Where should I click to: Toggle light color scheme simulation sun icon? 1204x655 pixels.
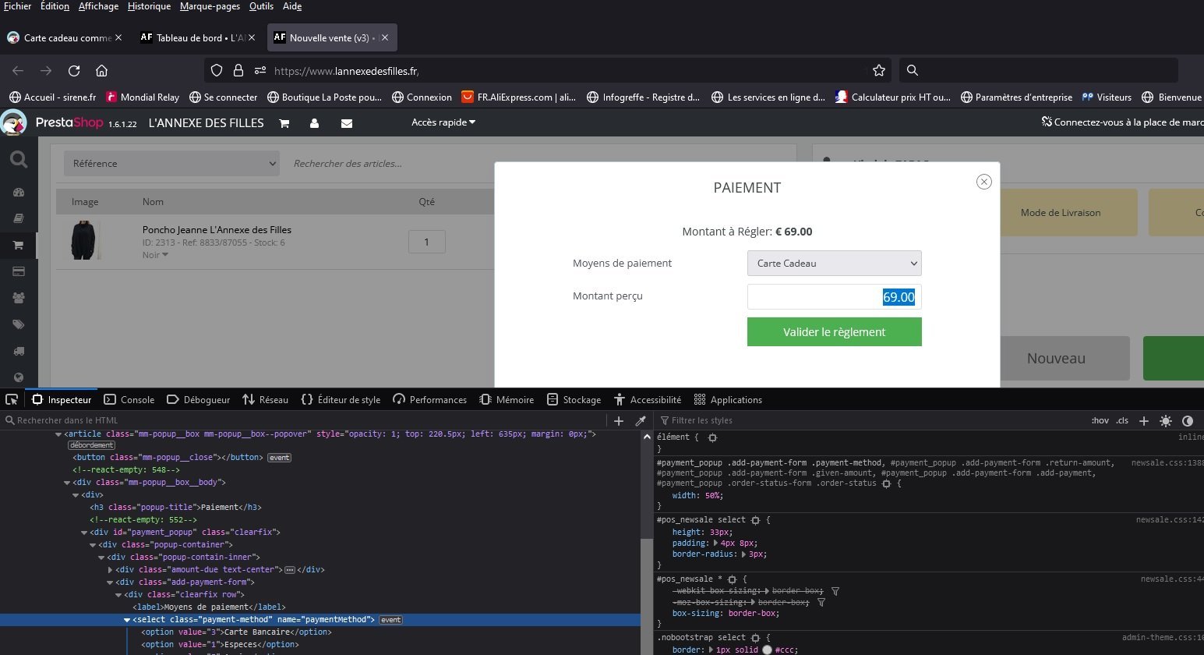1166,420
